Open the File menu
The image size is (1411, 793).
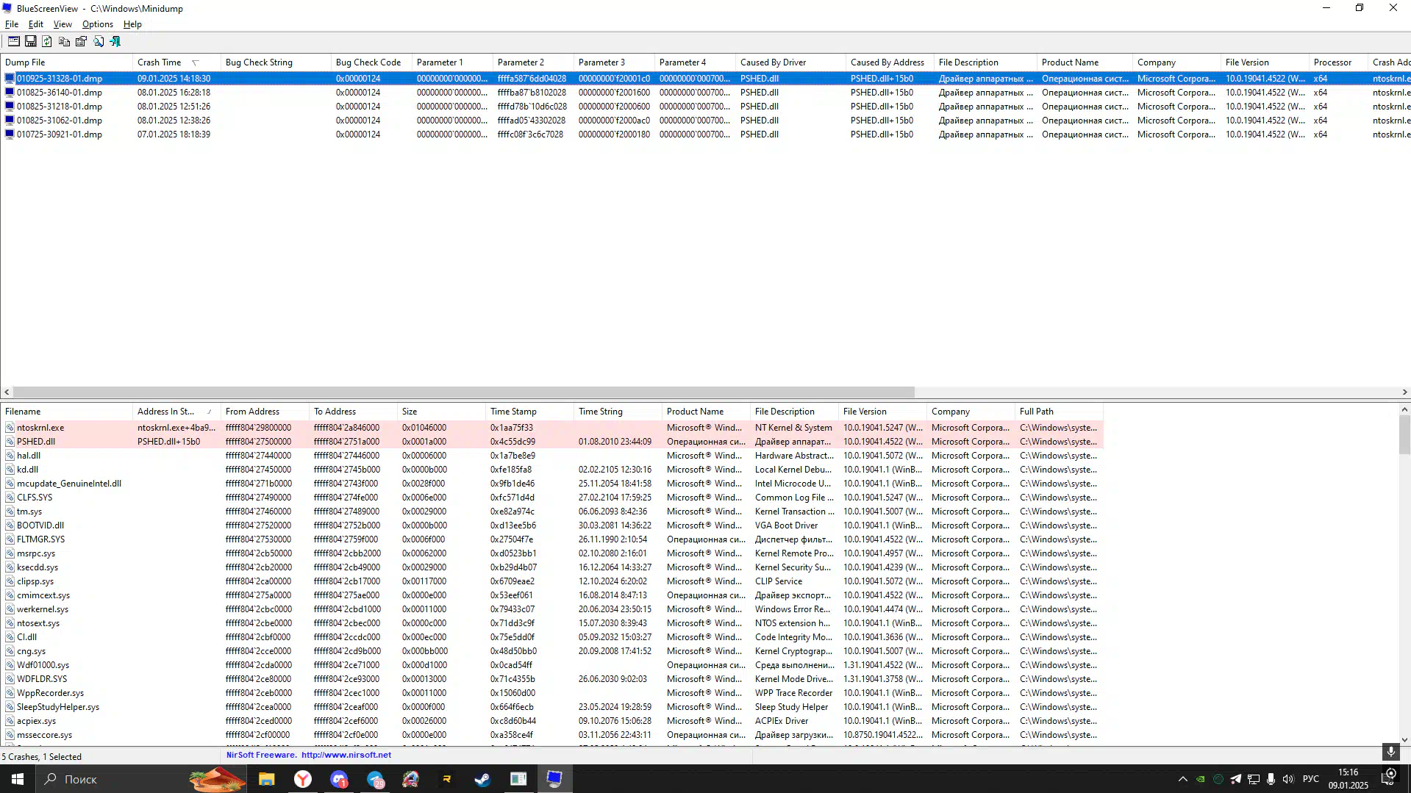(x=12, y=24)
